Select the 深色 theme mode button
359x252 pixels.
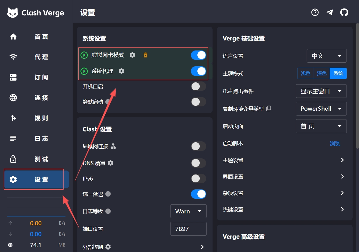(322, 74)
